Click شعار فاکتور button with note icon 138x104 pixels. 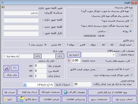28,99
